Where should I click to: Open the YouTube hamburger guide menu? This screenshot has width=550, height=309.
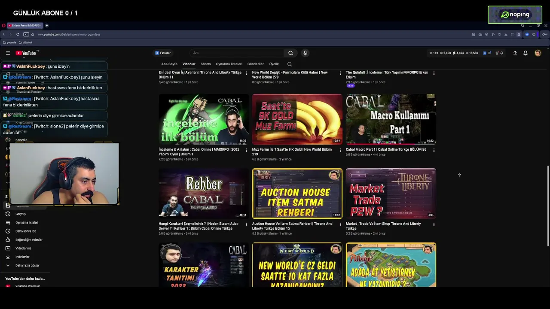8,53
